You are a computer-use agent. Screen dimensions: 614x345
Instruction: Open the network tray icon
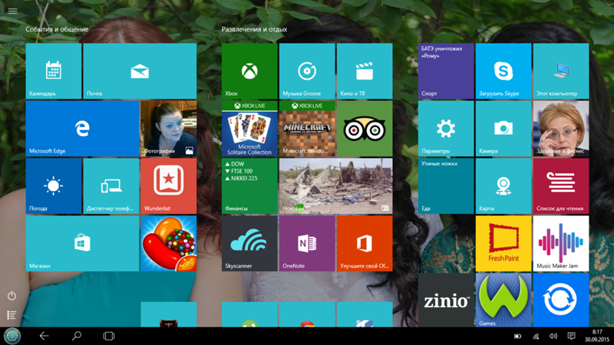[x=536, y=337]
